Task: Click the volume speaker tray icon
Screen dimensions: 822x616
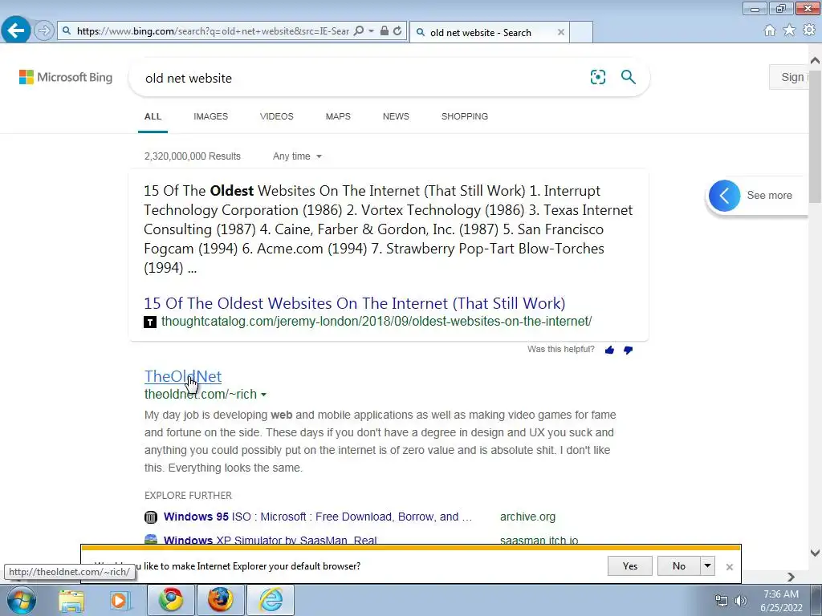Action: [x=741, y=601]
